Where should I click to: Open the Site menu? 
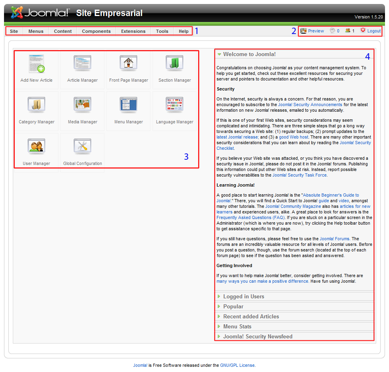click(14, 31)
